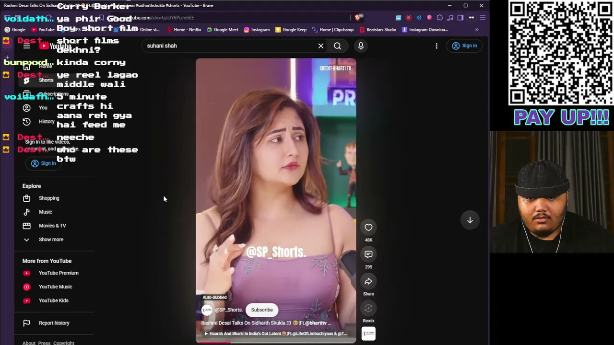Toggle the YouTube guide hamburger menu
This screenshot has width=614, height=345.
[26, 46]
